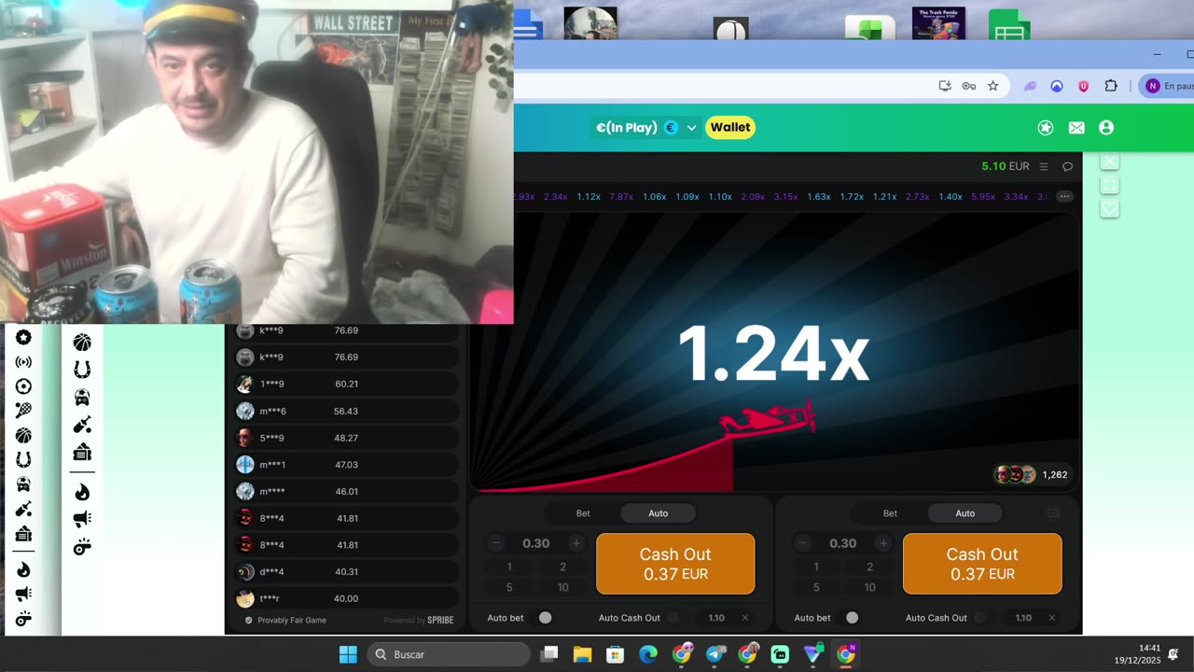Click the 5.95x round history multiplier
This screenshot has width=1194, height=672.
pyautogui.click(x=983, y=197)
